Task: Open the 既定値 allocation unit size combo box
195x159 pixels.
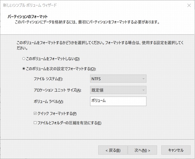Action: click(x=118, y=90)
